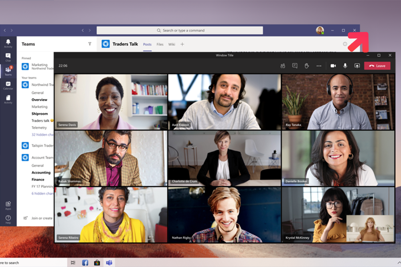This screenshot has width=401, height=267.
Task: Mute the microphone in the meeting toolbar
Action: click(x=345, y=66)
